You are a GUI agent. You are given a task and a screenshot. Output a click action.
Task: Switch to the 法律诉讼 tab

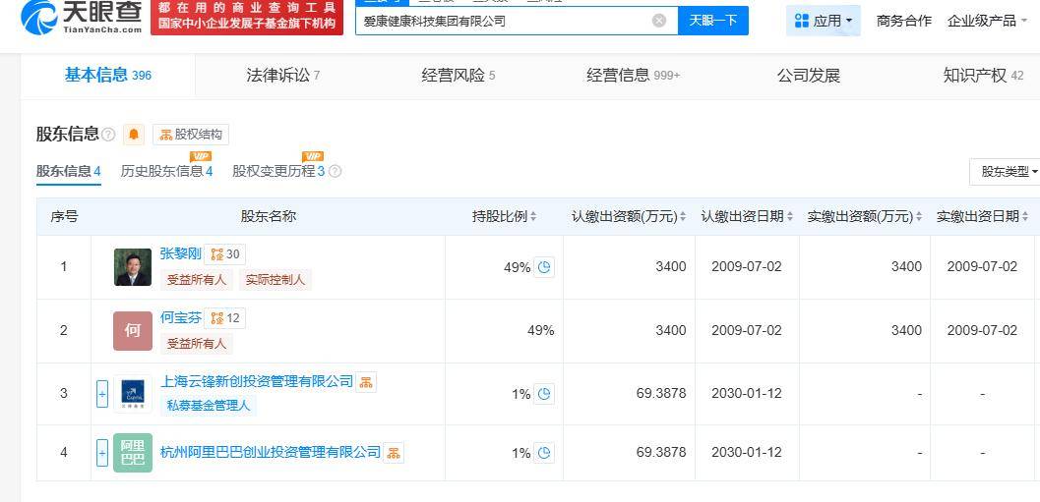point(282,76)
